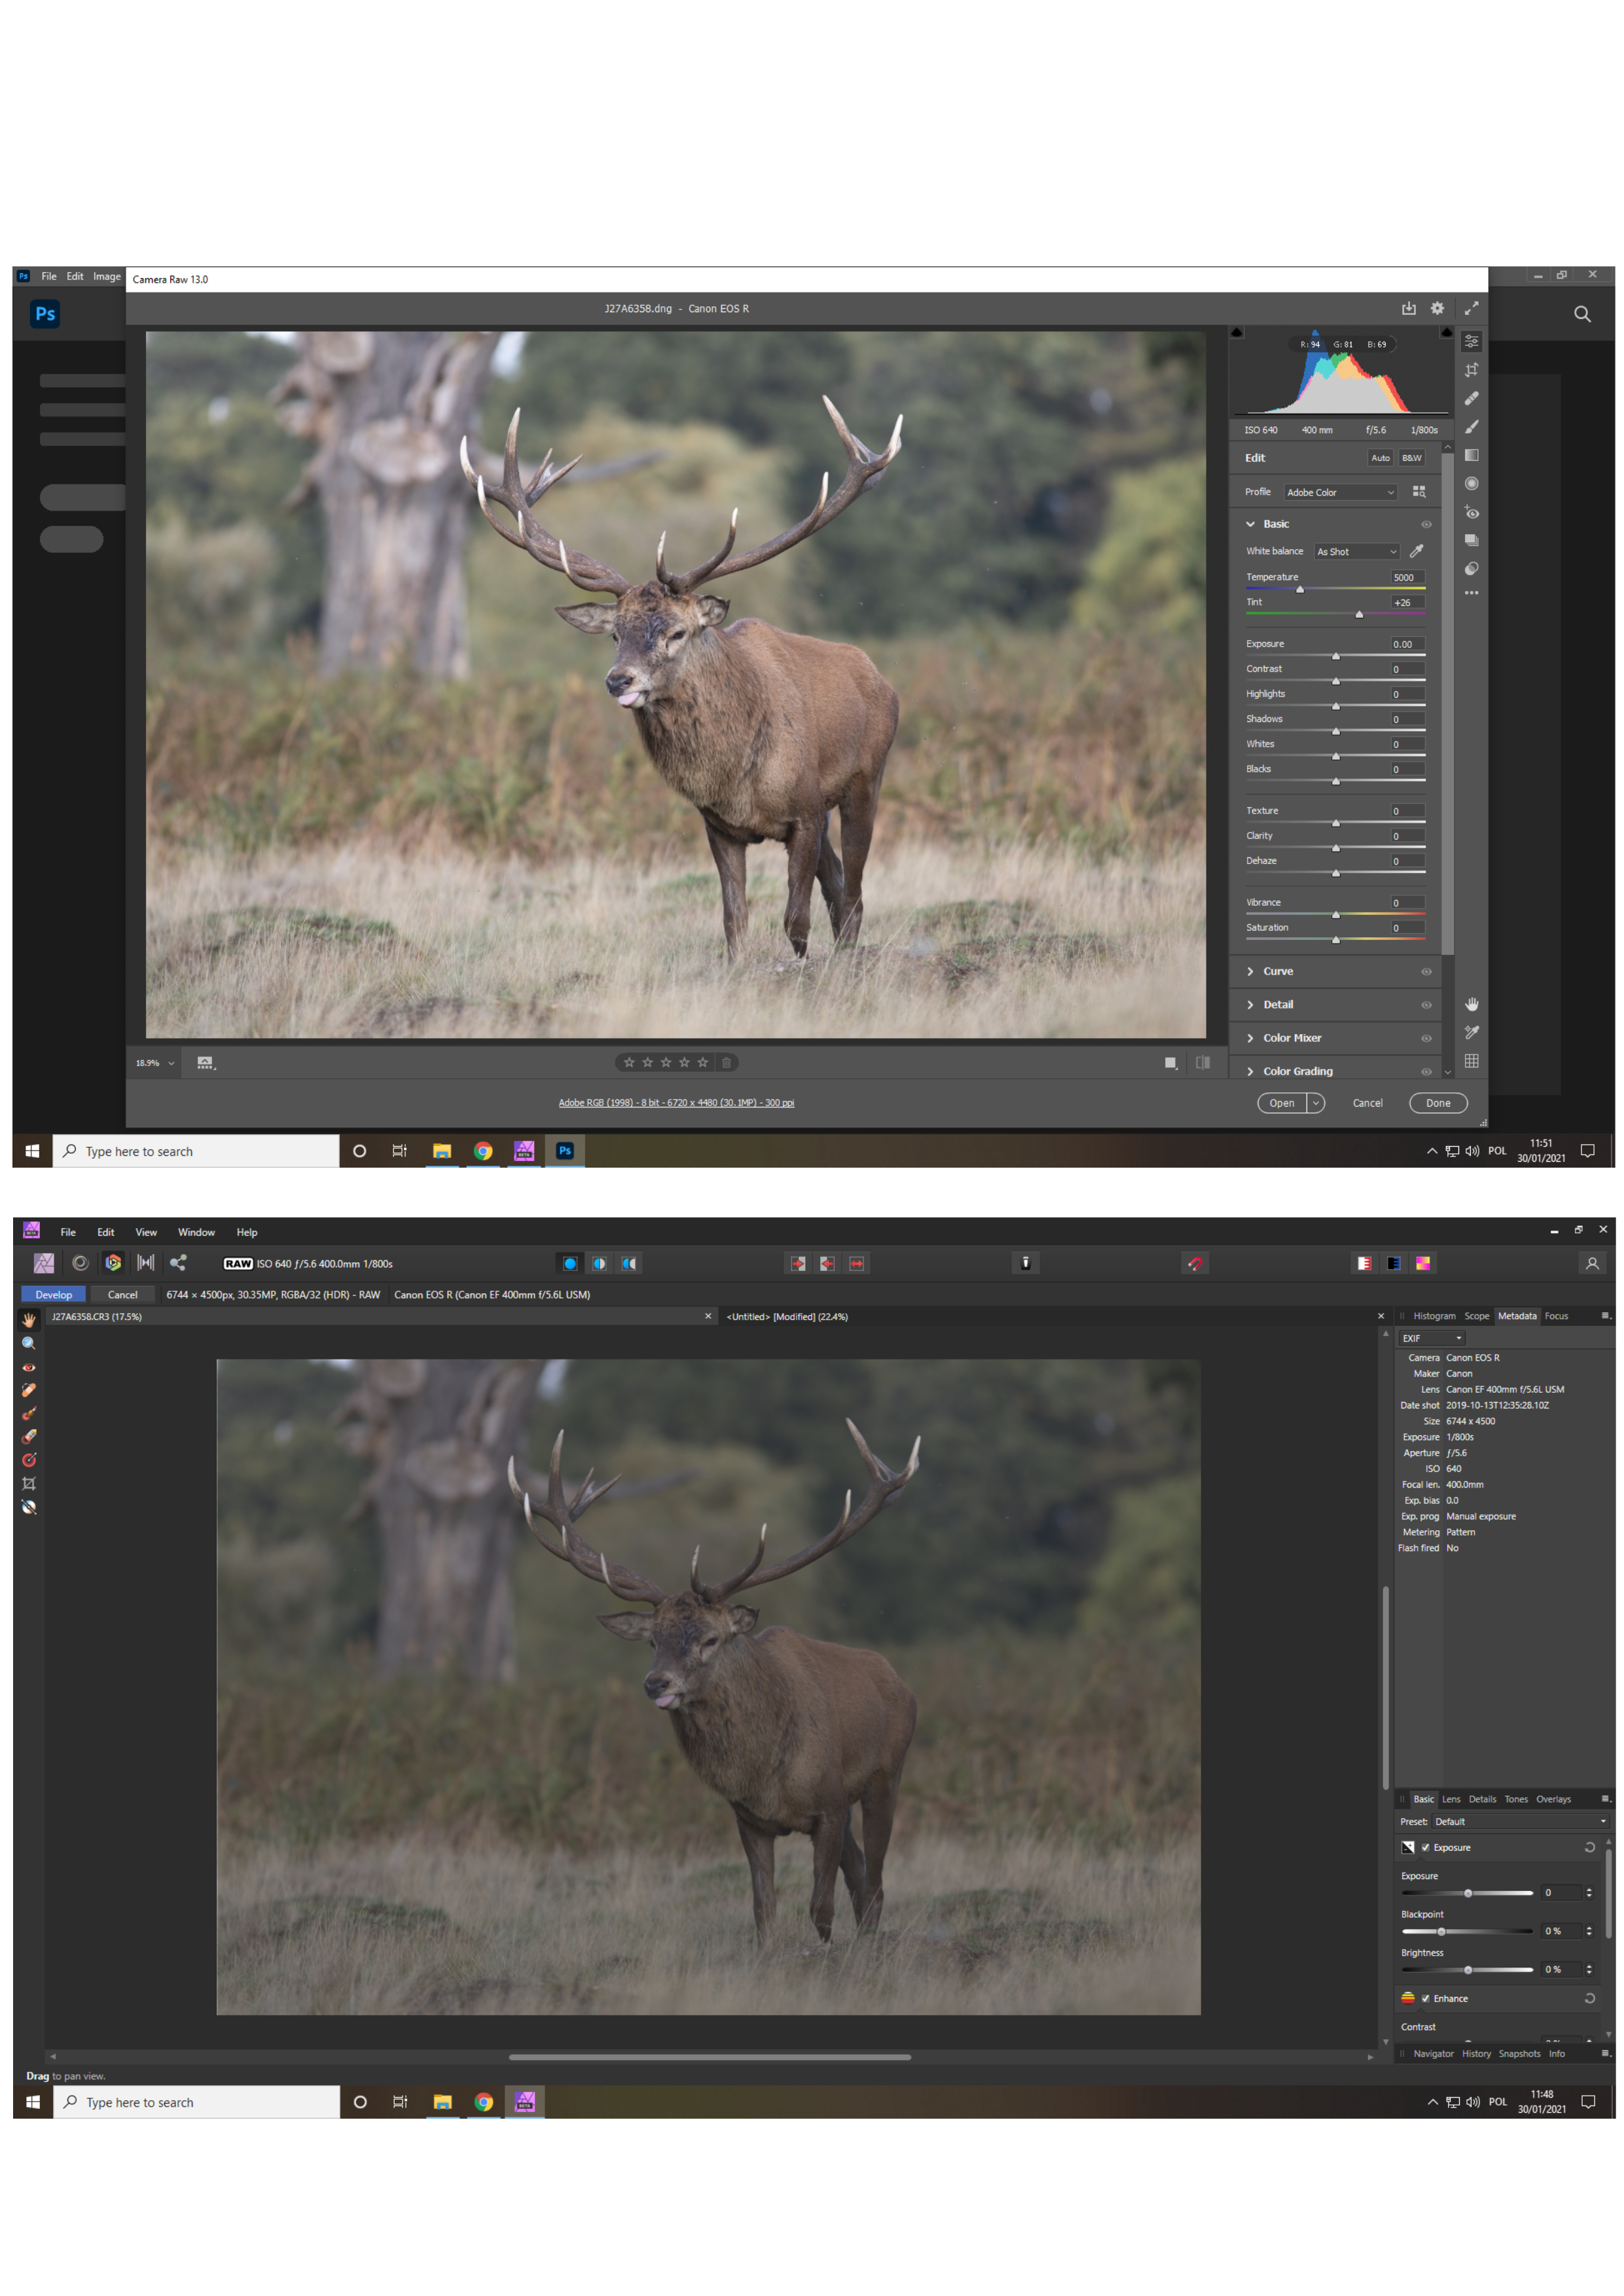Uncheck the Exposure checkbox in Affinity
This screenshot has width=1624, height=2296.
pos(1425,1847)
